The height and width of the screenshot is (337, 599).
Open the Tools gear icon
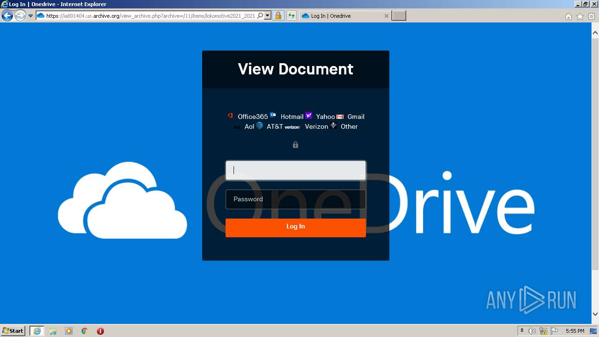[x=592, y=16]
